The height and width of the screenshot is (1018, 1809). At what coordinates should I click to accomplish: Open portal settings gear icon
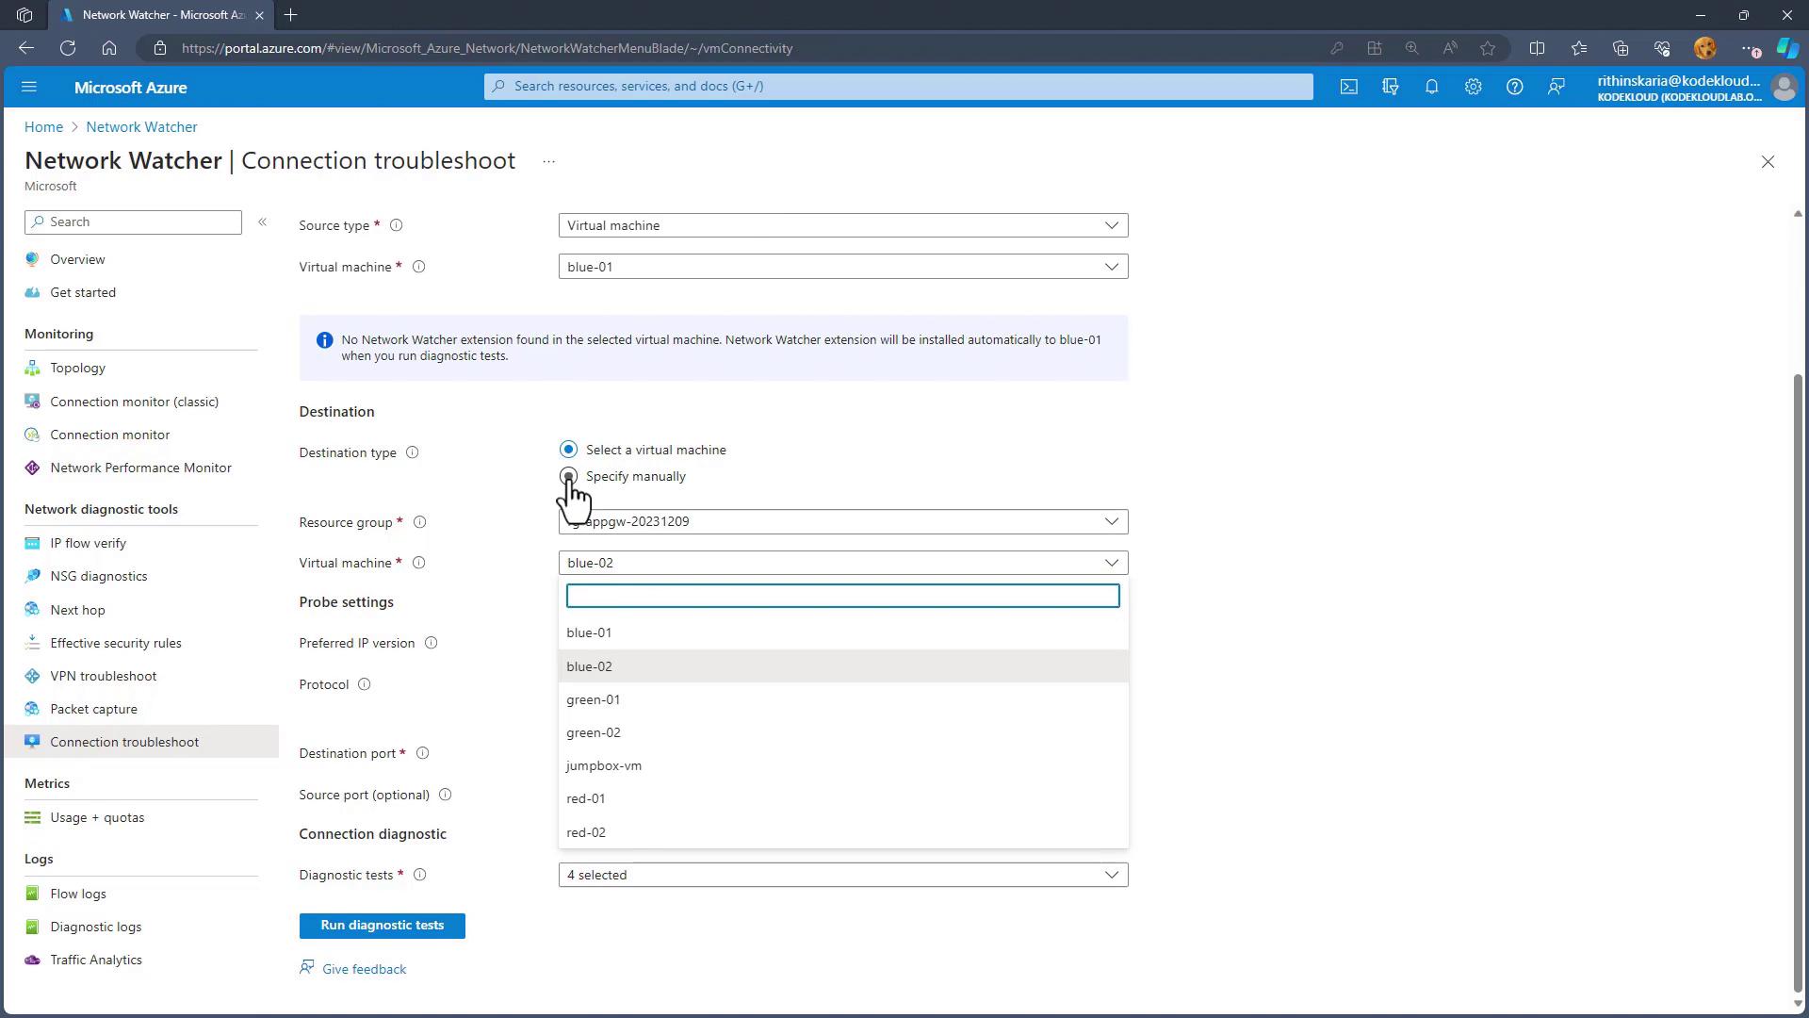[x=1473, y=87]
